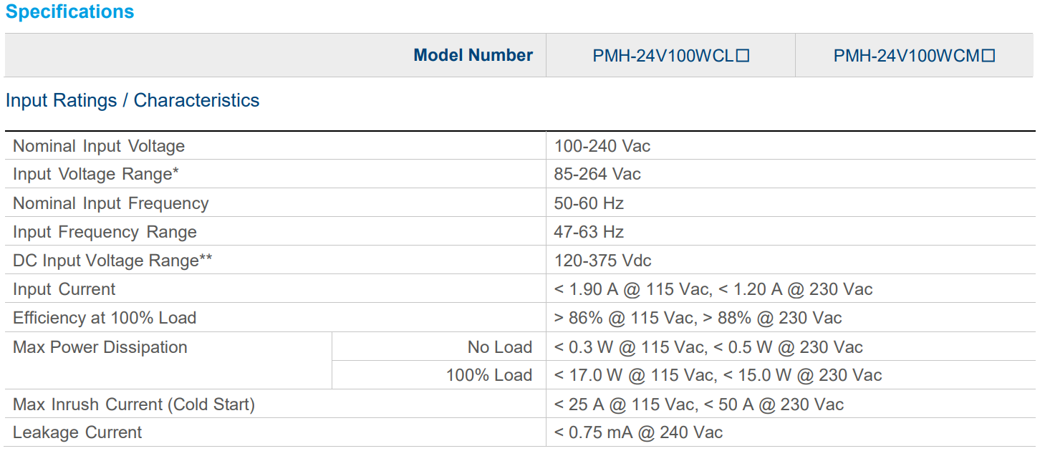Select the No Load sub-row label
This screenshot has height=451, width=1045.
pyautogui.click(x=499, y=347)
